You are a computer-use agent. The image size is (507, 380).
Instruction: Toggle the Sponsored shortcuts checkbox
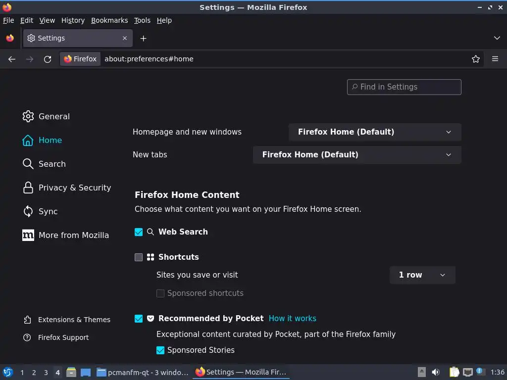point(160,293)
